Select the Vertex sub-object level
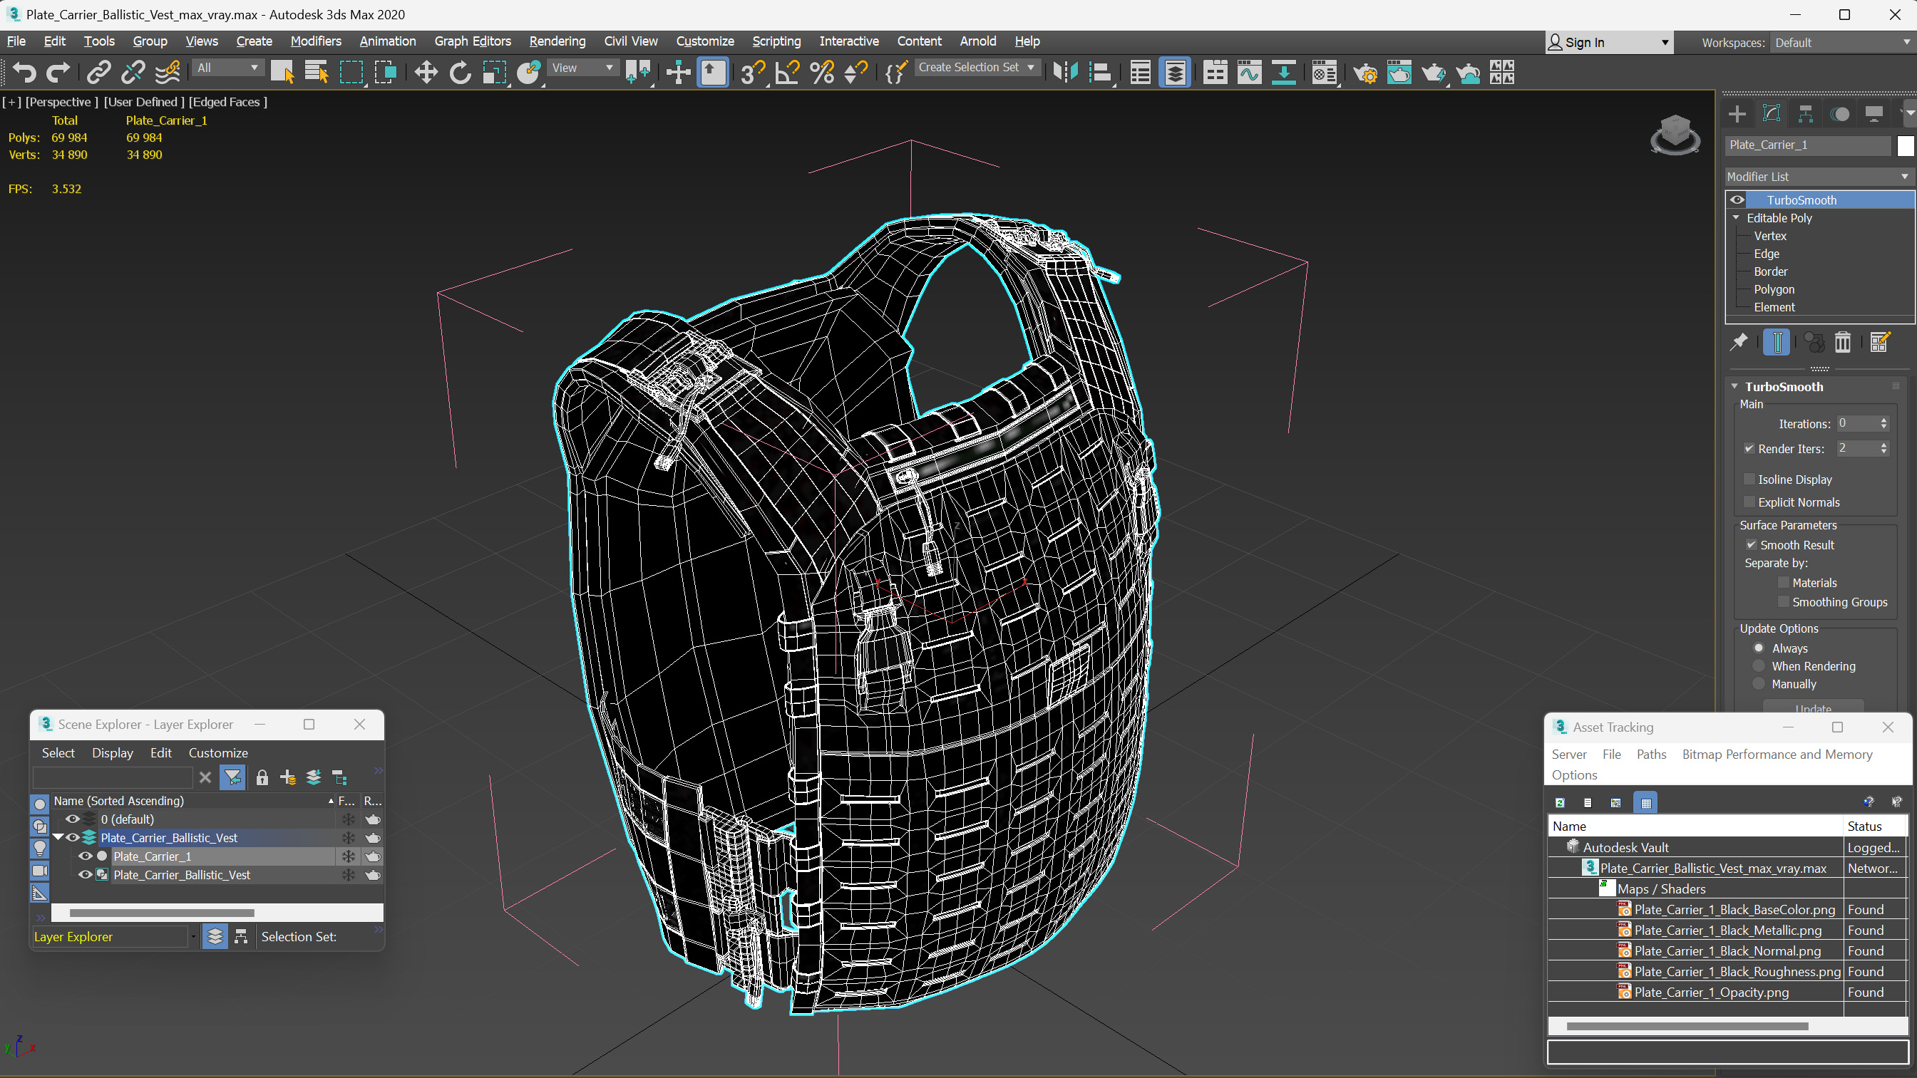This screenshot has height=1078, width=1917. [1769, 236]
